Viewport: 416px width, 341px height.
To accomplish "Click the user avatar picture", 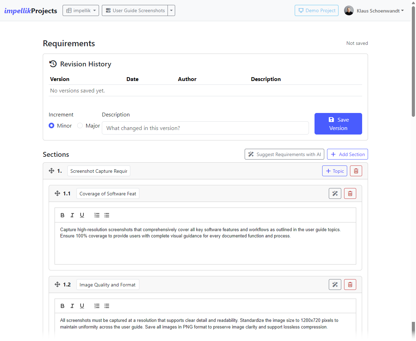I will pyautogui.click(x=349, y=11).
